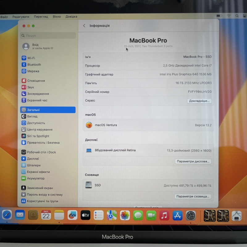Open Довідка help menu
Image resolution: width=247 pixels, height=247 pixels.
[71, 17]
